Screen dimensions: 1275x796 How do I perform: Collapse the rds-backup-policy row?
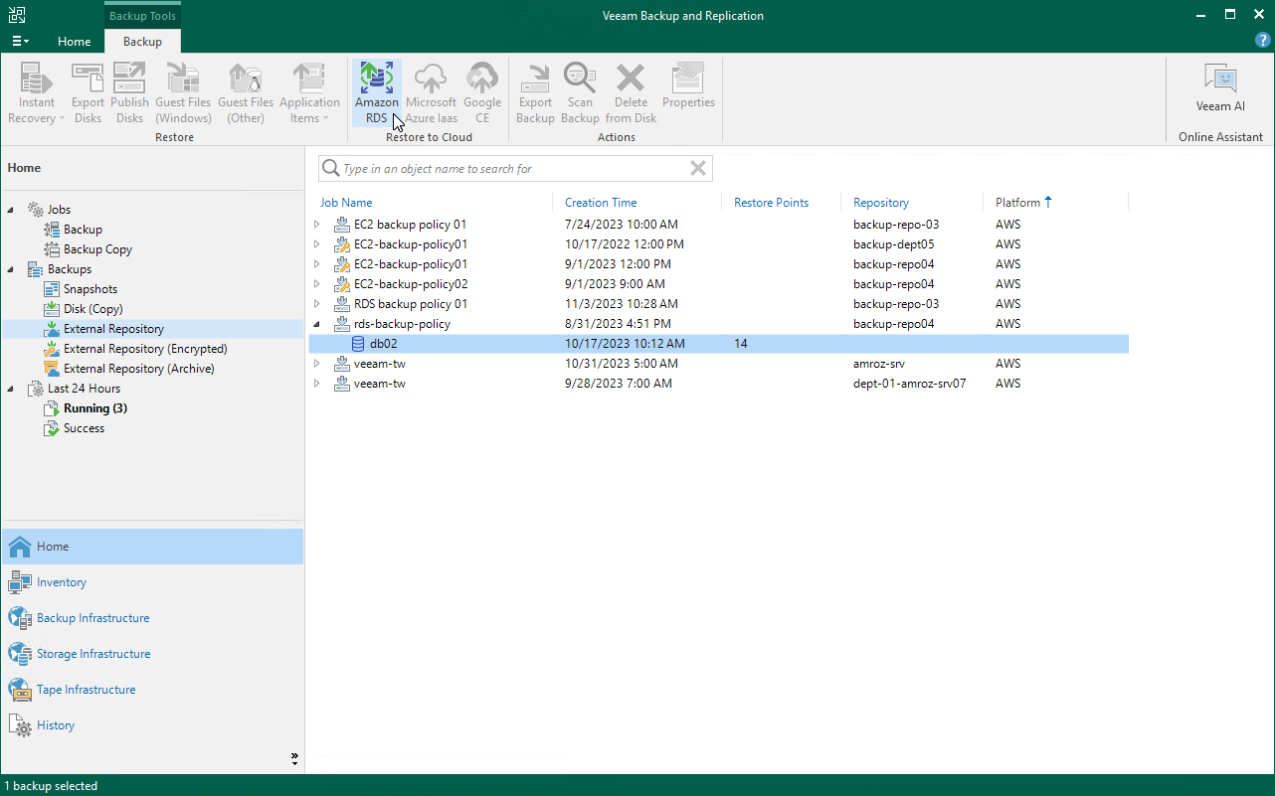tap(317, 324)
